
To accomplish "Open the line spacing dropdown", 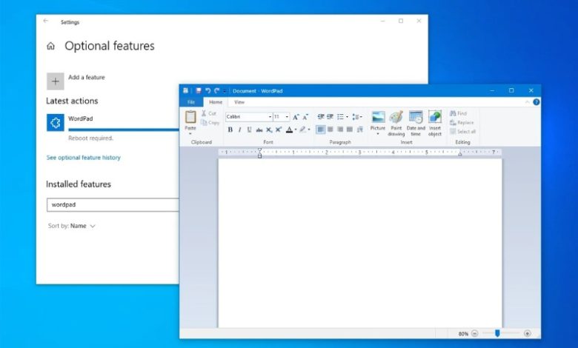I will pos(357,117).
